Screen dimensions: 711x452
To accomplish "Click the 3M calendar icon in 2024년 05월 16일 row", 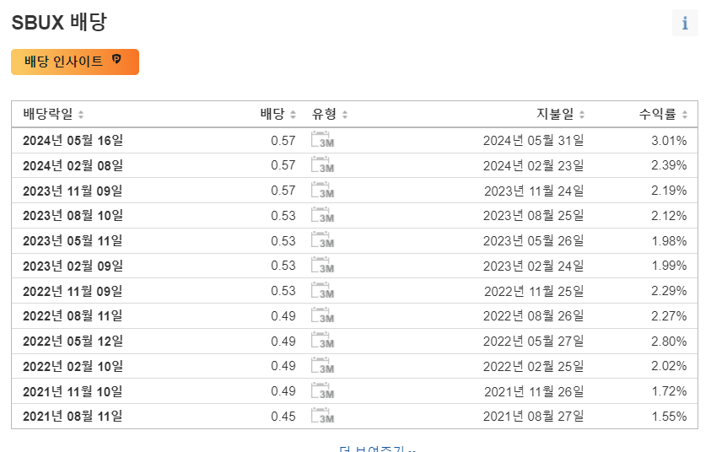I will [x=322, y=140].
